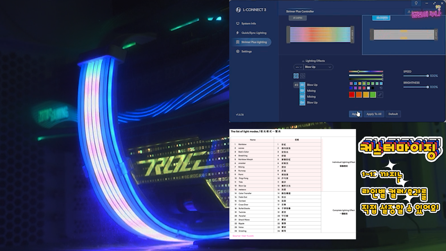Open the Blow Up effect dropdown
The height and width of the screenshot is (251, 446).
(x=317, y=67)
